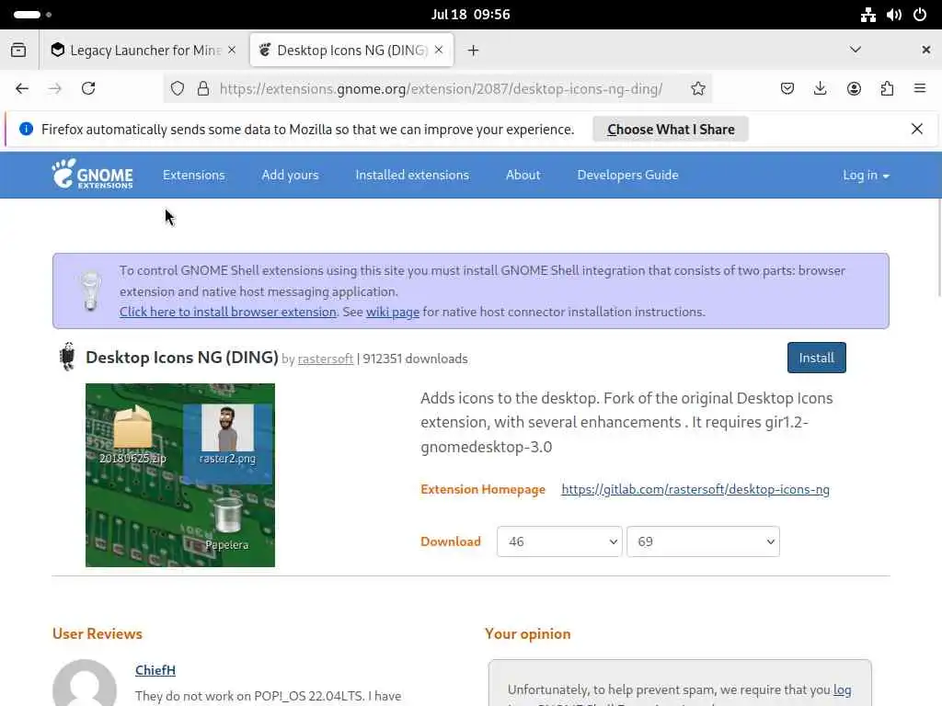Expand the Log in dropdown
Image resolution: width=942 pixels, height=706 pixels.
[x=866, y=175]
